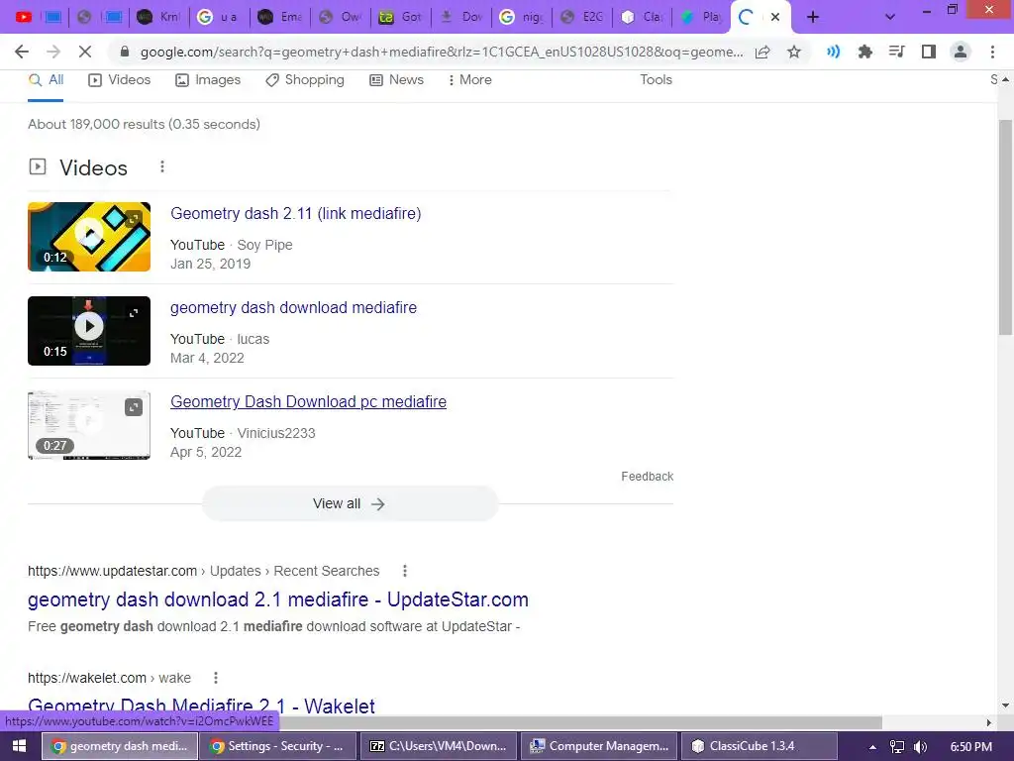Expand the More filters menu
Screen dimensions: 1014x761
470,79
